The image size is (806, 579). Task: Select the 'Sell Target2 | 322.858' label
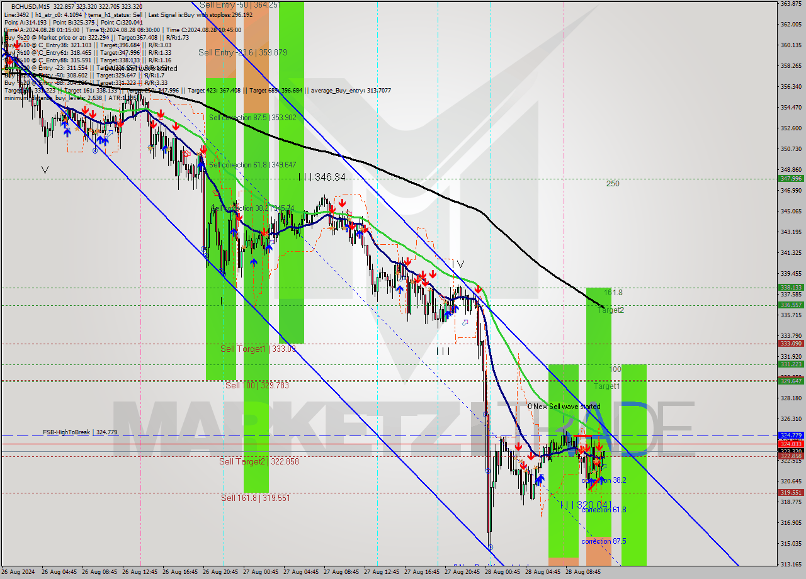(x=259, y=461)
